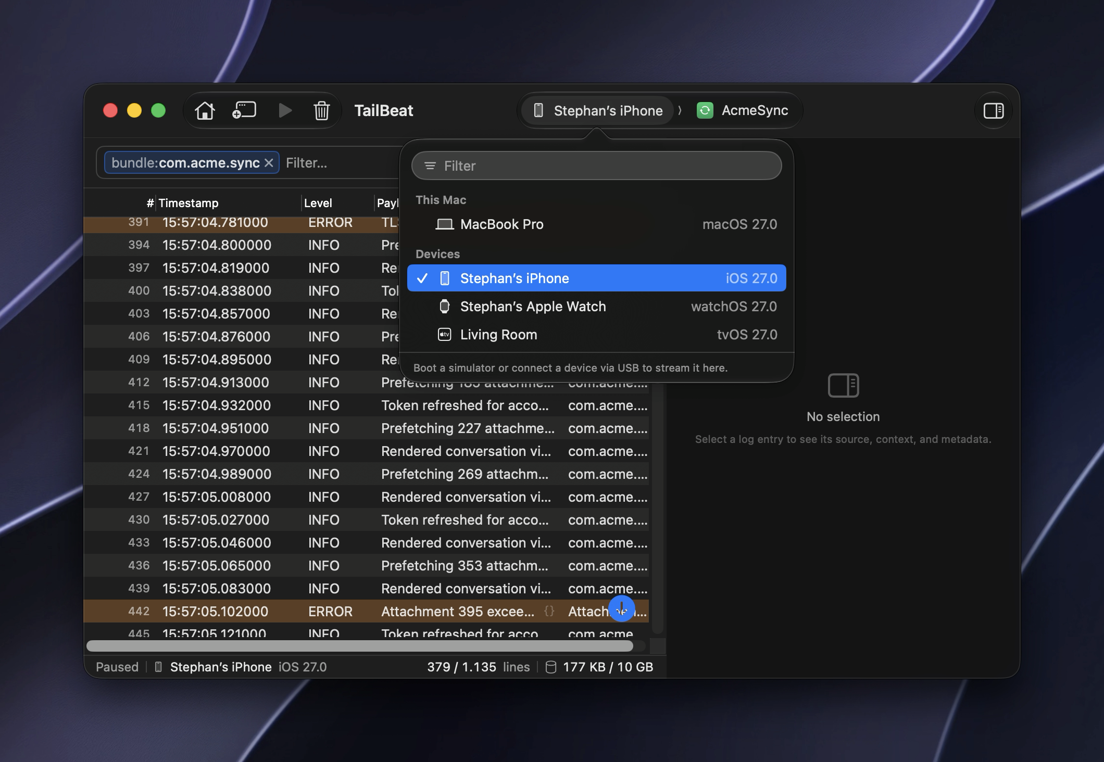Select log row 436 Prefetching 353 attachments
The height and width of the screenshot is (762, 1104).
coord(366,565)
